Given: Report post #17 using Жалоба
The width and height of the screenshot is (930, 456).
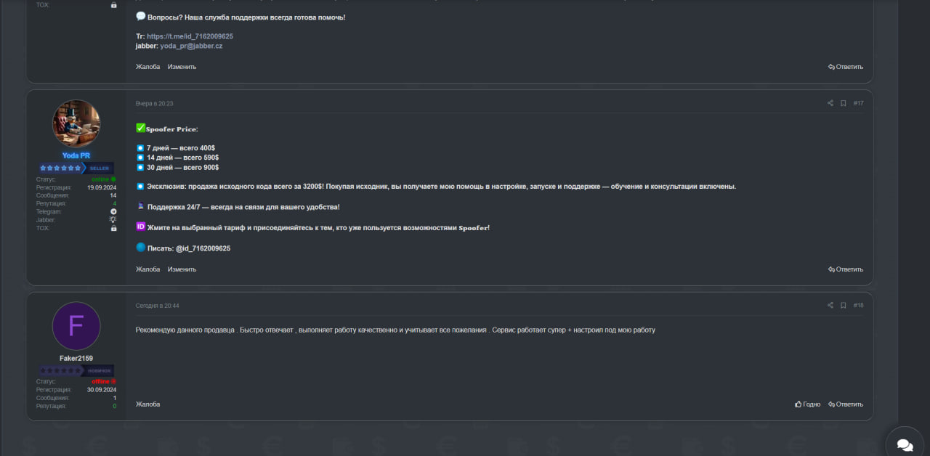Looking at the screenshot, I should pyautogui.click(x=147, y=269).
